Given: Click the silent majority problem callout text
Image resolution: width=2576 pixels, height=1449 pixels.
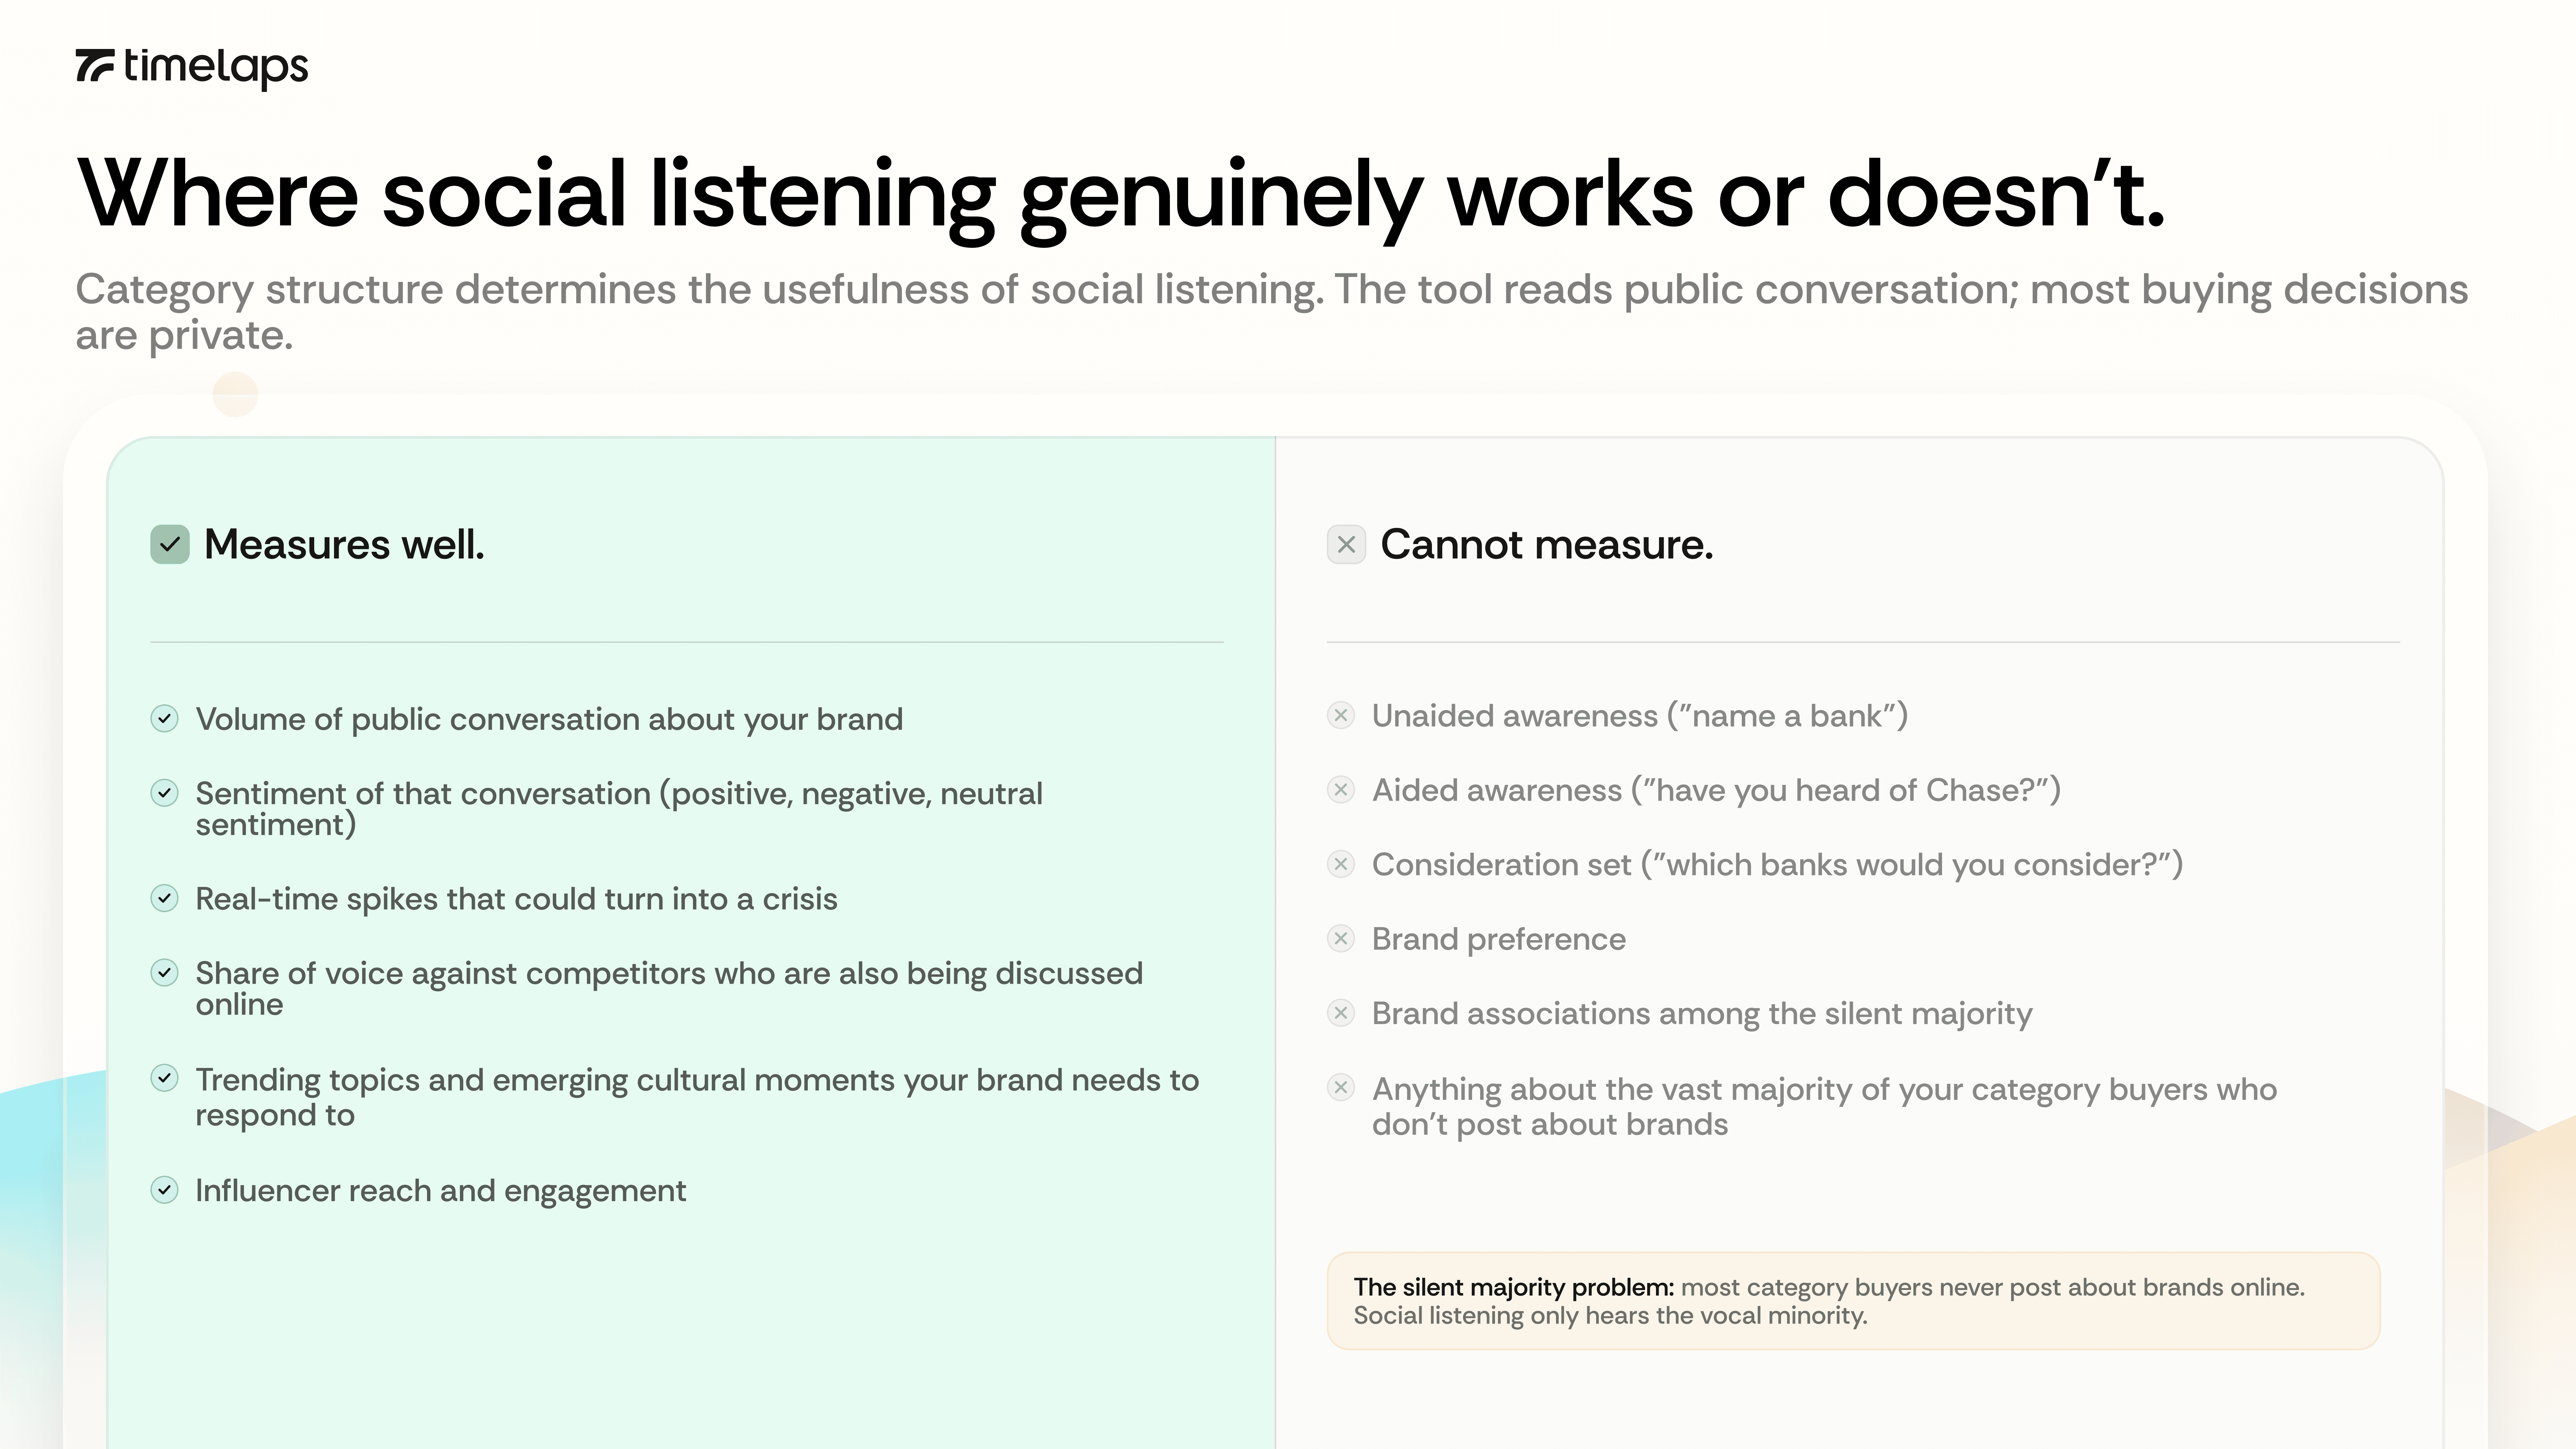Looking at the screenshot, I should pos(1829,1301).
